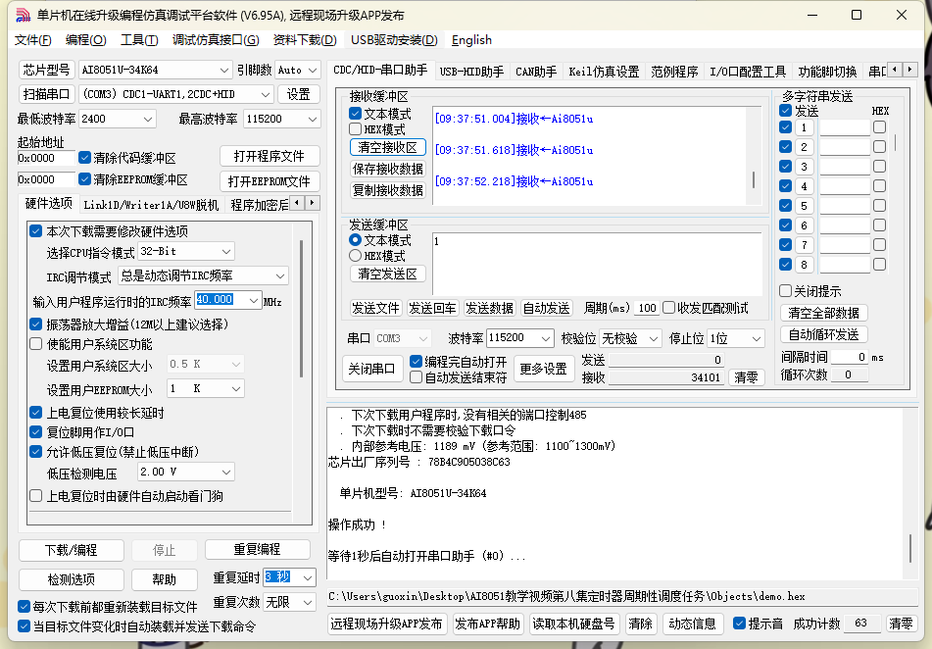Enable the 收发匹配测试 checkbox
This screenshot has width=932, height=649.
(x=669, y=308)
